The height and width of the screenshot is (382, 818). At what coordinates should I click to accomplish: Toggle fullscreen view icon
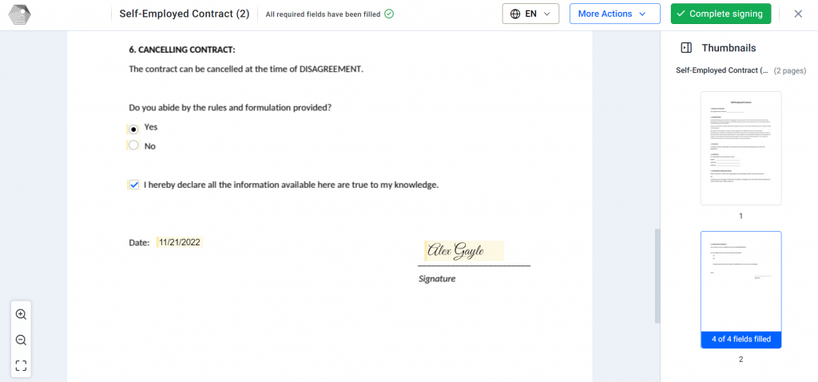[21, 365]
